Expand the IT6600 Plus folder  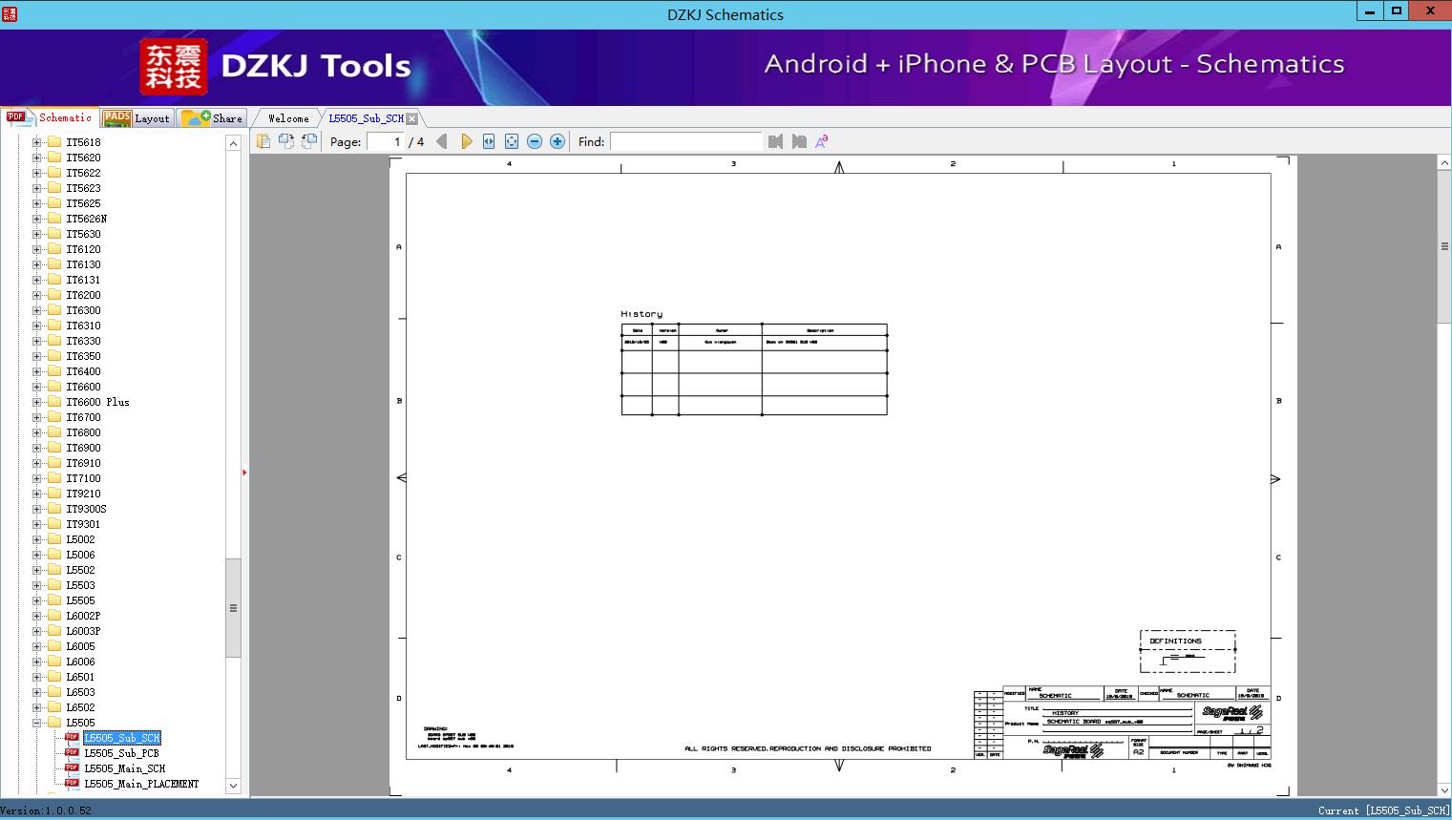click(x=37, y=402)
